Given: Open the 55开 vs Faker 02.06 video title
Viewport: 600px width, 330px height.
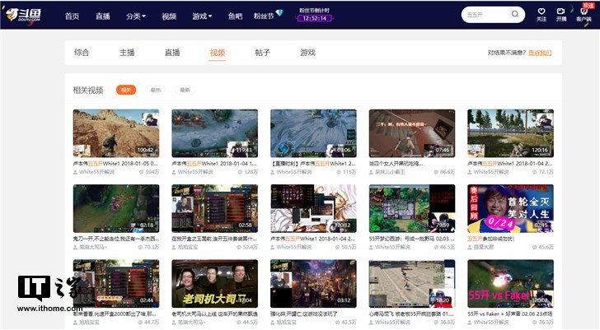Looking at the screenshot, I should pos(510,314).
